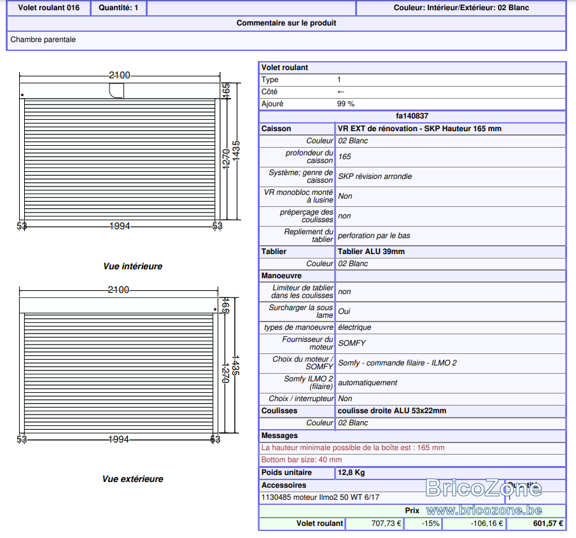Click the red minimum box height message
Screen dimensions: 576x538
(353, 448)
